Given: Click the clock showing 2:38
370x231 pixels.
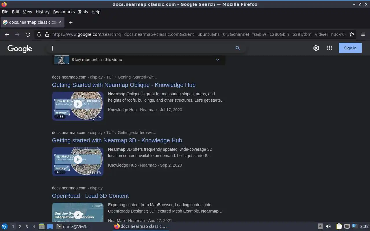Looking at the screenshot, I should [364, 226].
